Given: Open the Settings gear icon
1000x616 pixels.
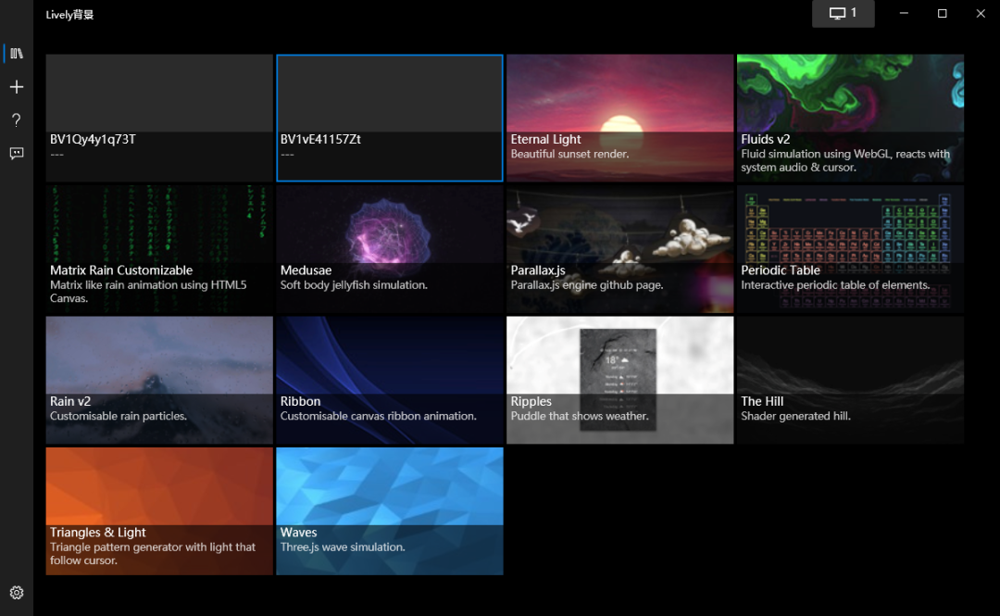Looking at the screenshot, I should point(17,593).
